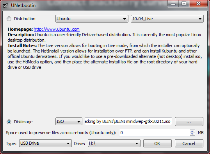Open the USB Drive type dropdown

[45, 143]
